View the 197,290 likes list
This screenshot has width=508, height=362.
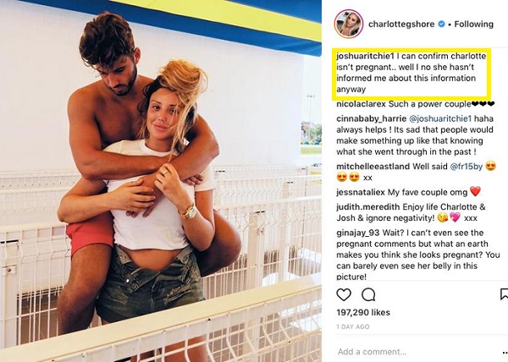pyautogui.click(x=363, y=312)
